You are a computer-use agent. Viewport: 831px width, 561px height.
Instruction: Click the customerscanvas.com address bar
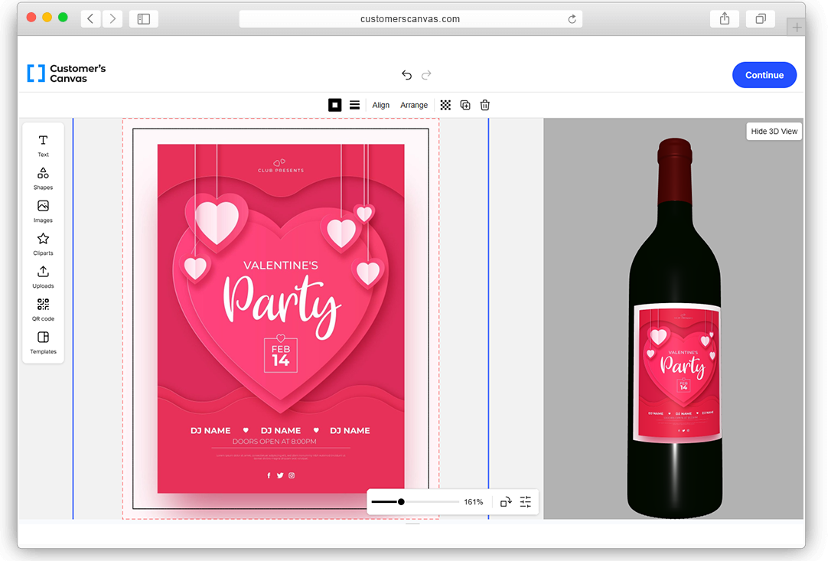pos(410,19)
